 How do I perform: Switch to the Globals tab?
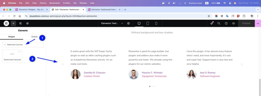[34, 36]
